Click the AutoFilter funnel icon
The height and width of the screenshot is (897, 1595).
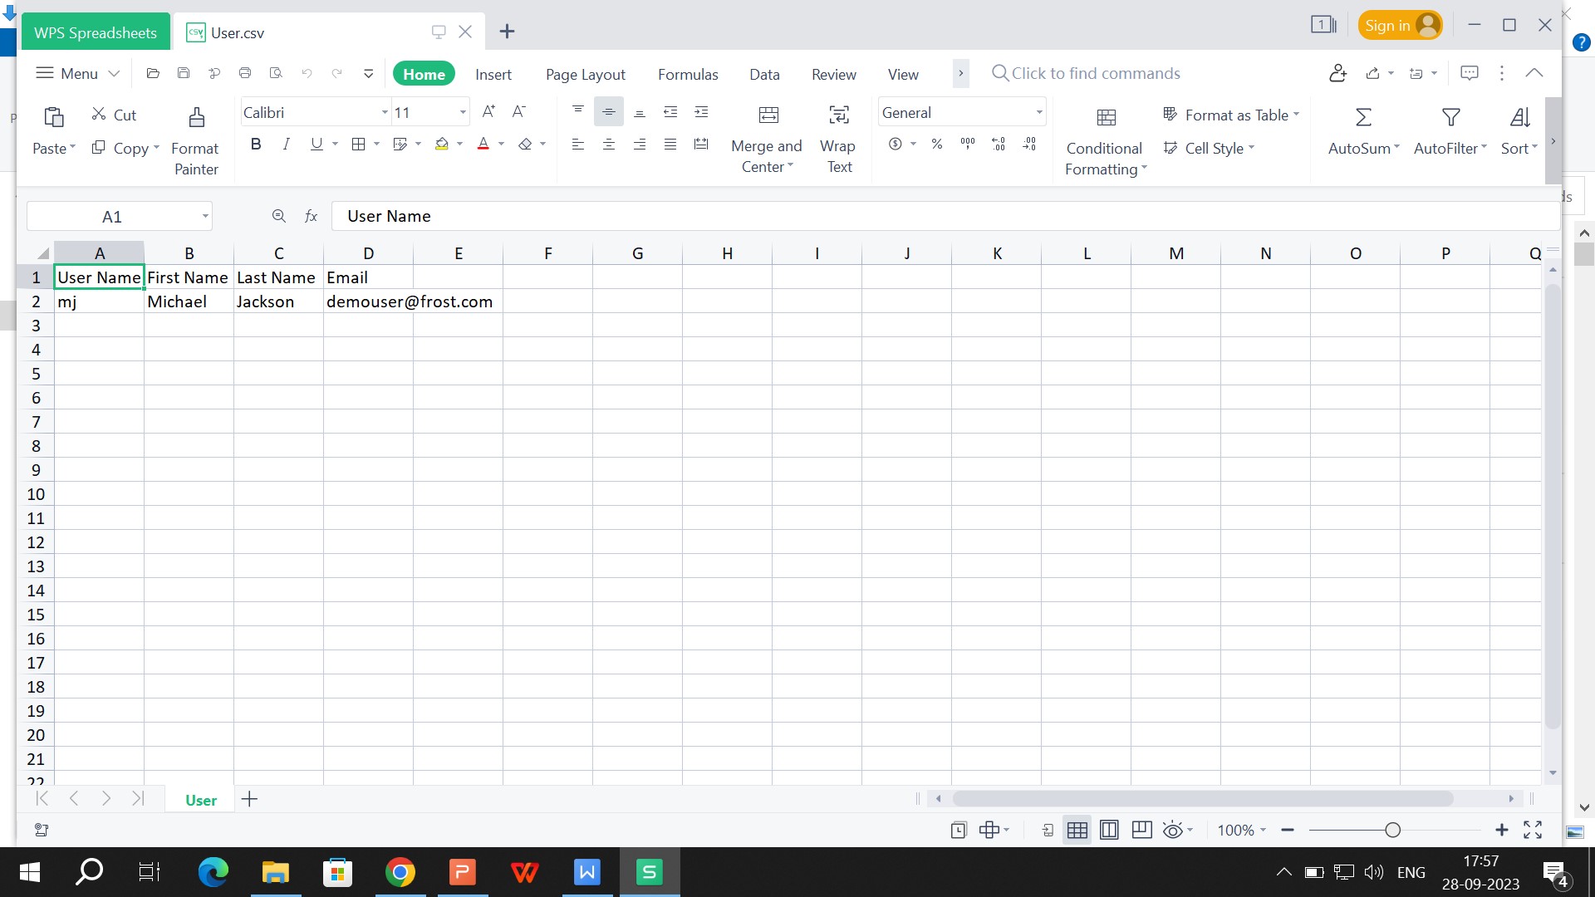point(1450,117)
